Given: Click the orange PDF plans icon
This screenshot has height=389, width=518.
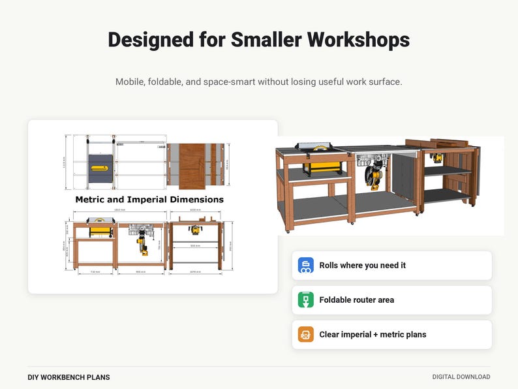Looking at the screenshot, I should (305, 334).
